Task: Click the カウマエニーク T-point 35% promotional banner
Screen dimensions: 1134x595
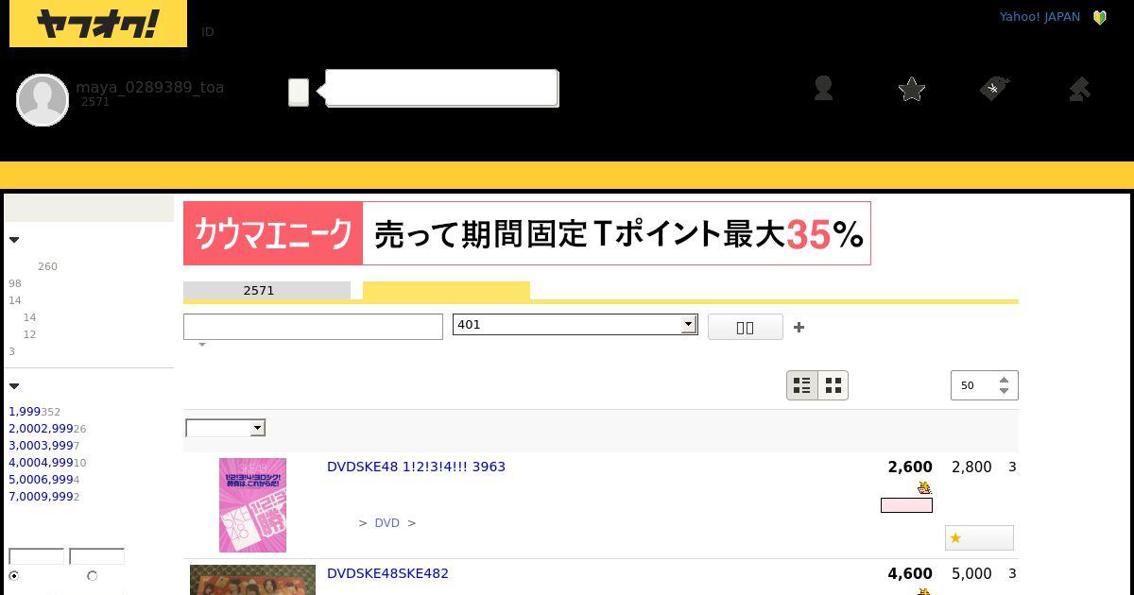Action: click(526, 233)
